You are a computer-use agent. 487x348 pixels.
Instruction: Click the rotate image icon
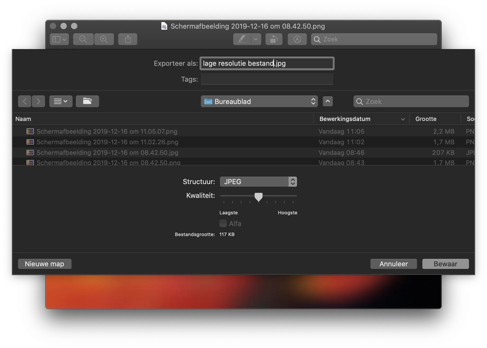274,39
